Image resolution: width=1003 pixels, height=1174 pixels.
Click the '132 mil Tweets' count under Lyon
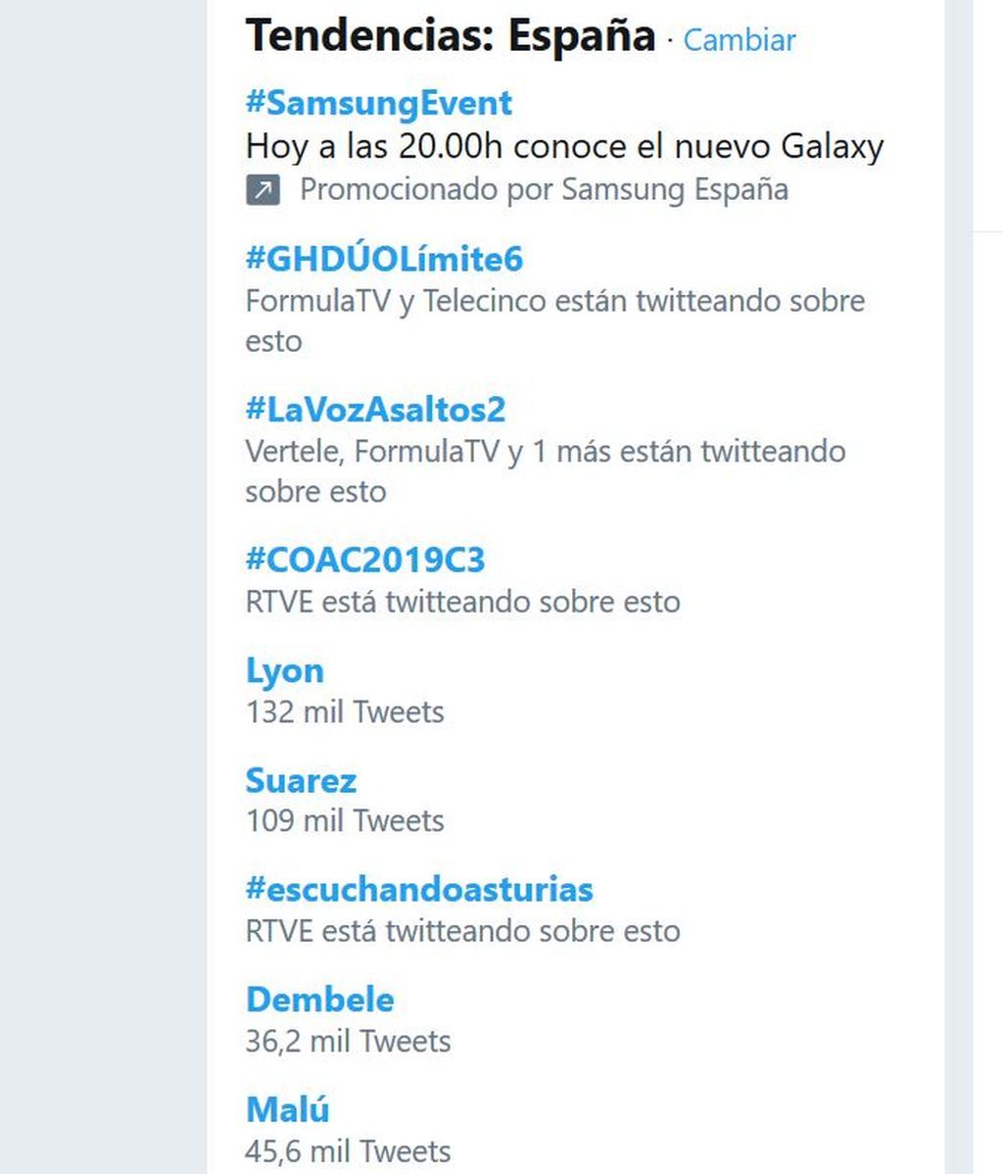pyautogui.click(x=345, y=712)
